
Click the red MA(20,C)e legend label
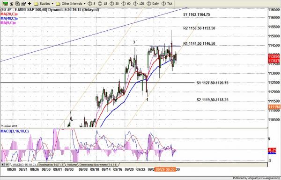(9, 14)
